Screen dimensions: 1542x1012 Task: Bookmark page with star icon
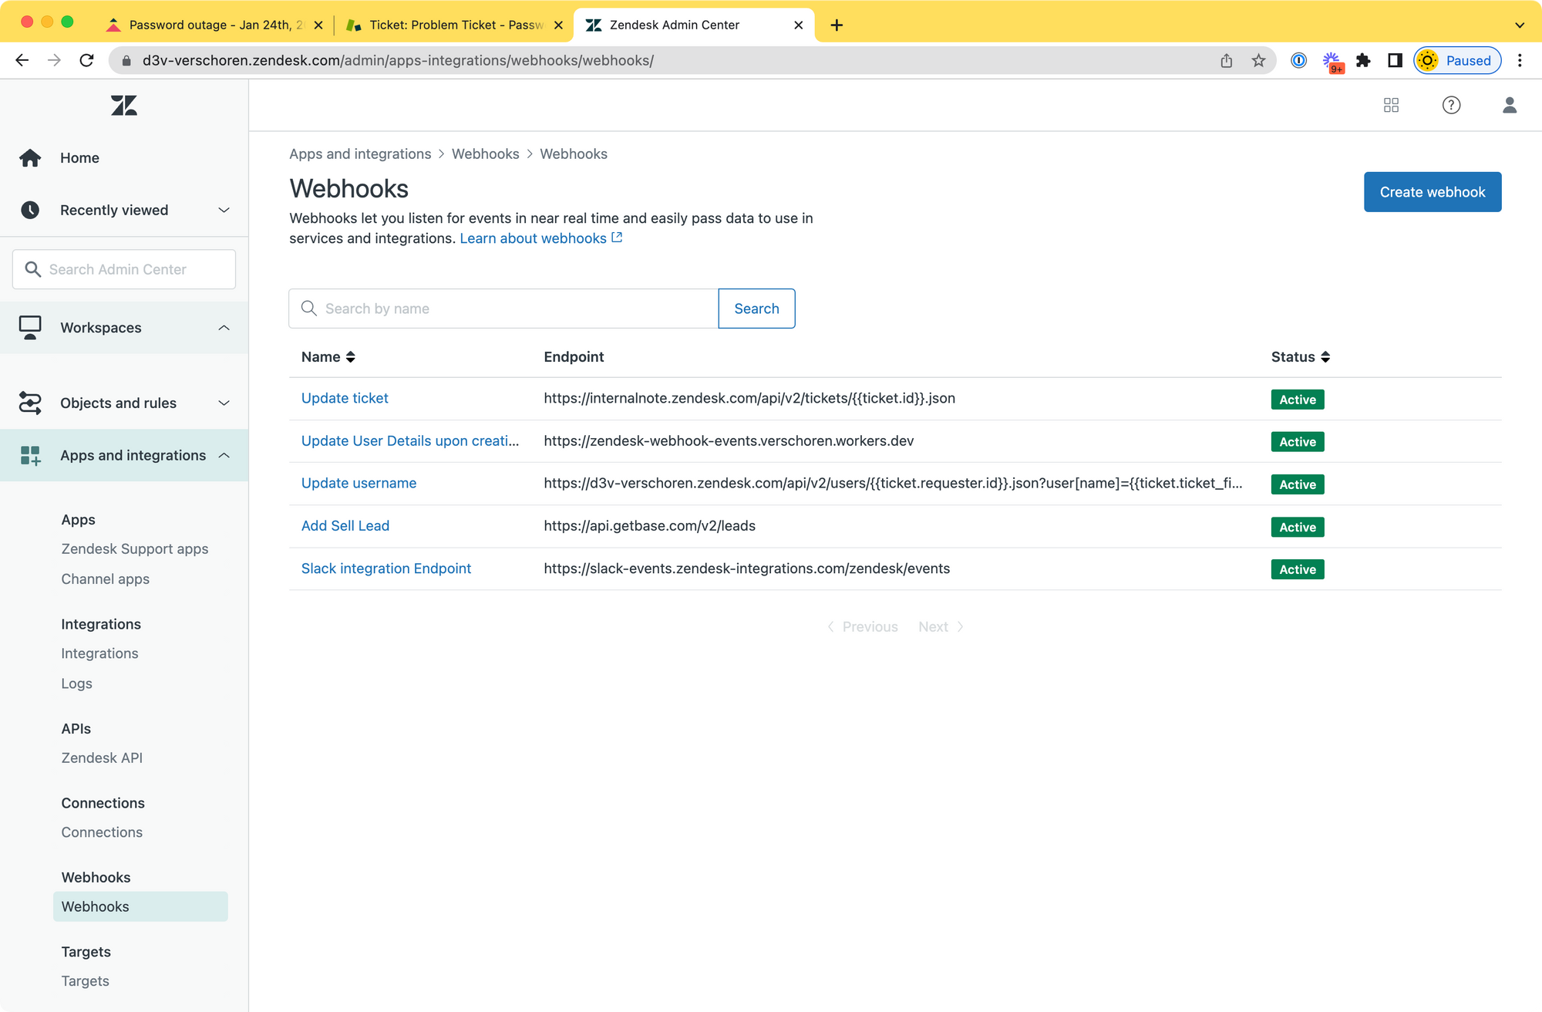coord(1258,60)
